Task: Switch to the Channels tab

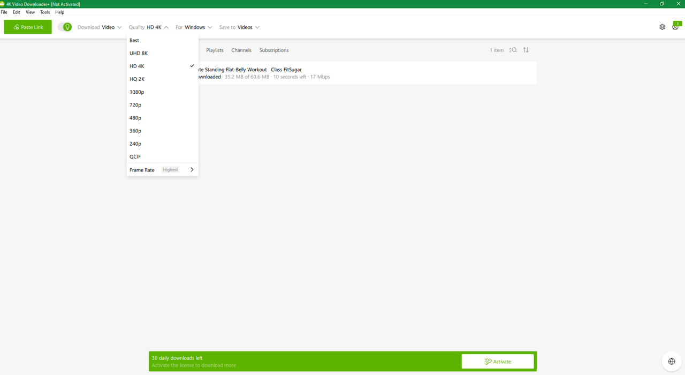Action: (x=241, y=50)
